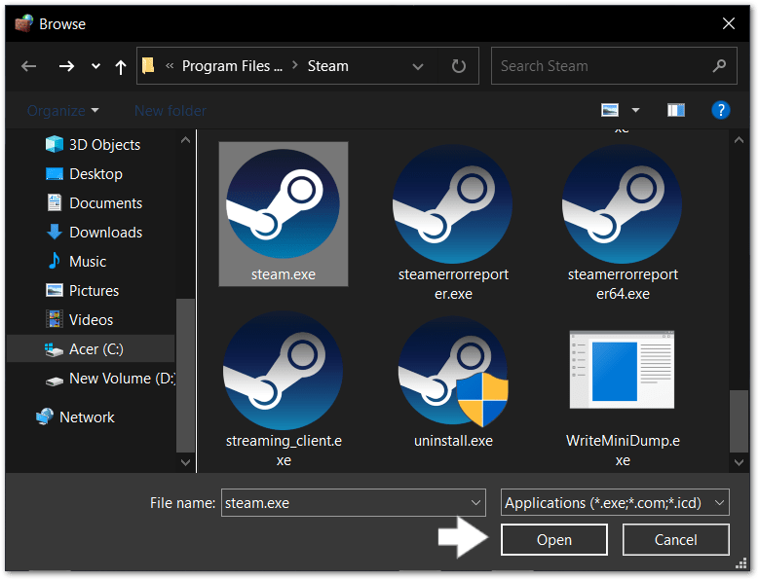Viewport: 759px width, 580px height.
Task: Open the Applications file type dropdown
Action: [615, 503]
